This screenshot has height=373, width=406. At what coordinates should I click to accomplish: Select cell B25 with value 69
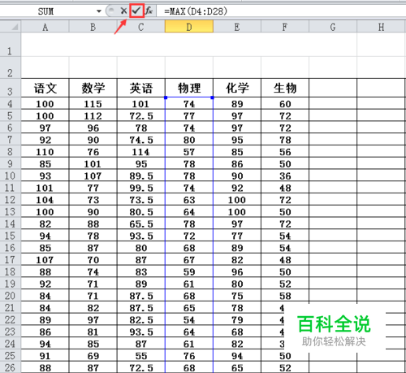[93, 355]
